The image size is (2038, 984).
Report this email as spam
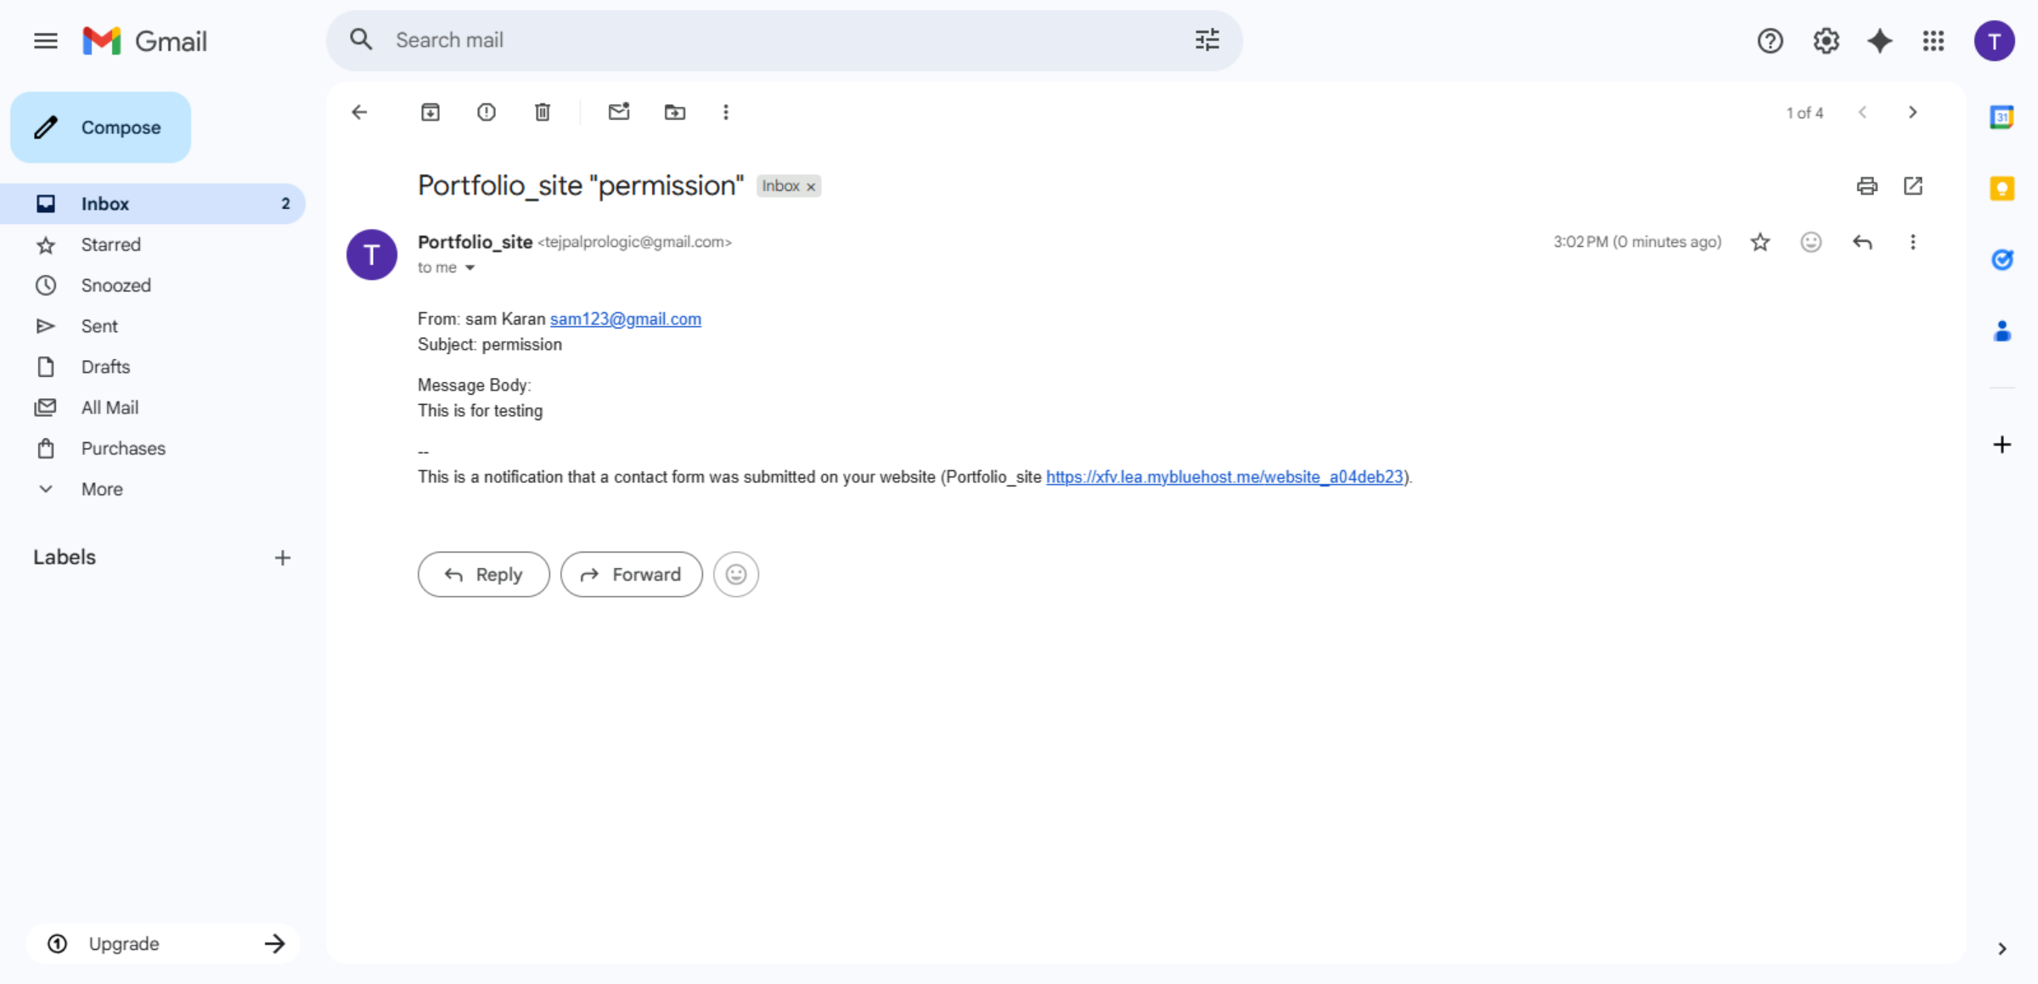click(486, 111)
